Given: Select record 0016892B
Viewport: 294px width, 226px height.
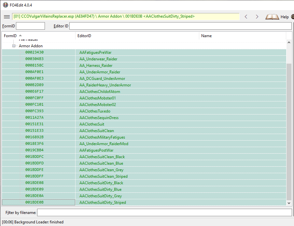Looking at the screenshot, I should (x=34, y=137).
